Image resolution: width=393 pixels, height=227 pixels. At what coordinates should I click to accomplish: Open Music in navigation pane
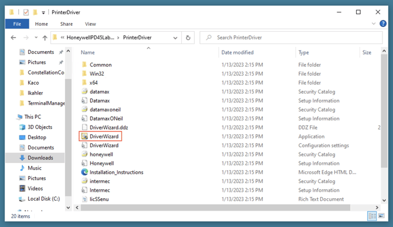click(x=35, y=168)
